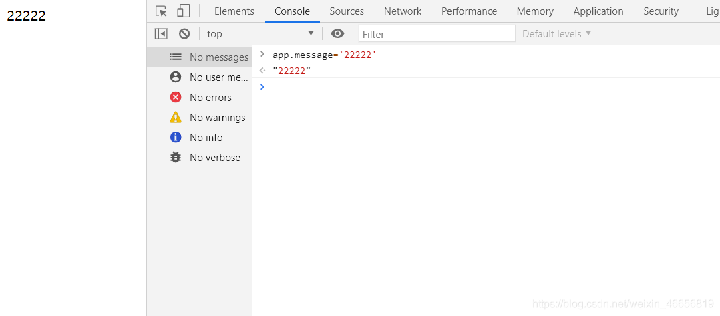Click the yellow warning triangle icon
Screen dimensions: 720x316
pos(176,118)
